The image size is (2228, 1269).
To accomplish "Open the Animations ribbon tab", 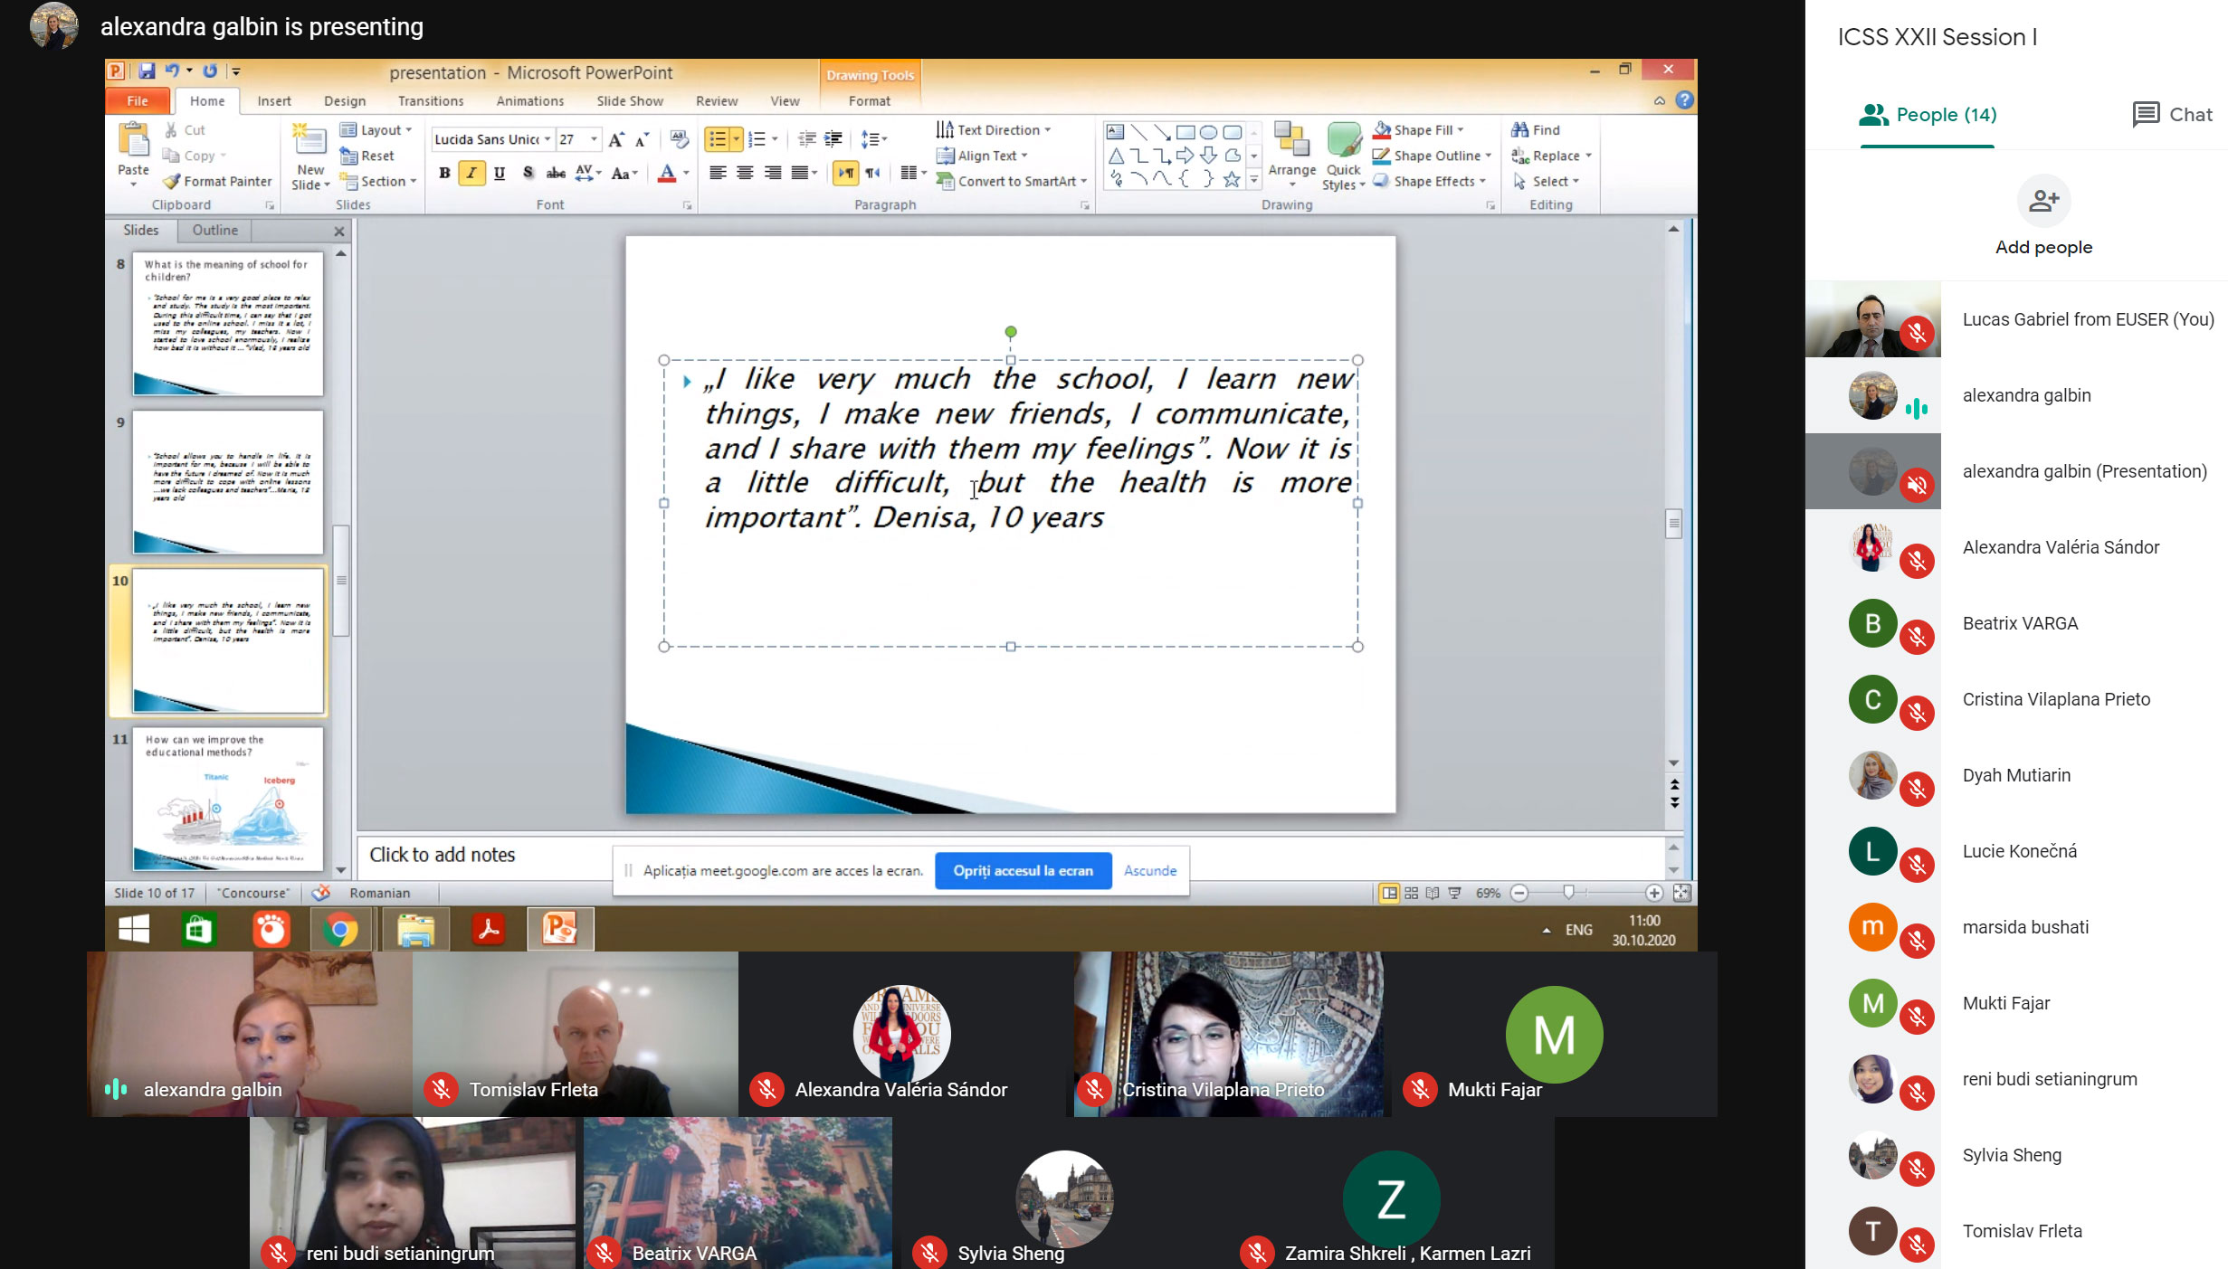I will pyautogui.click(x=529, y=101).
